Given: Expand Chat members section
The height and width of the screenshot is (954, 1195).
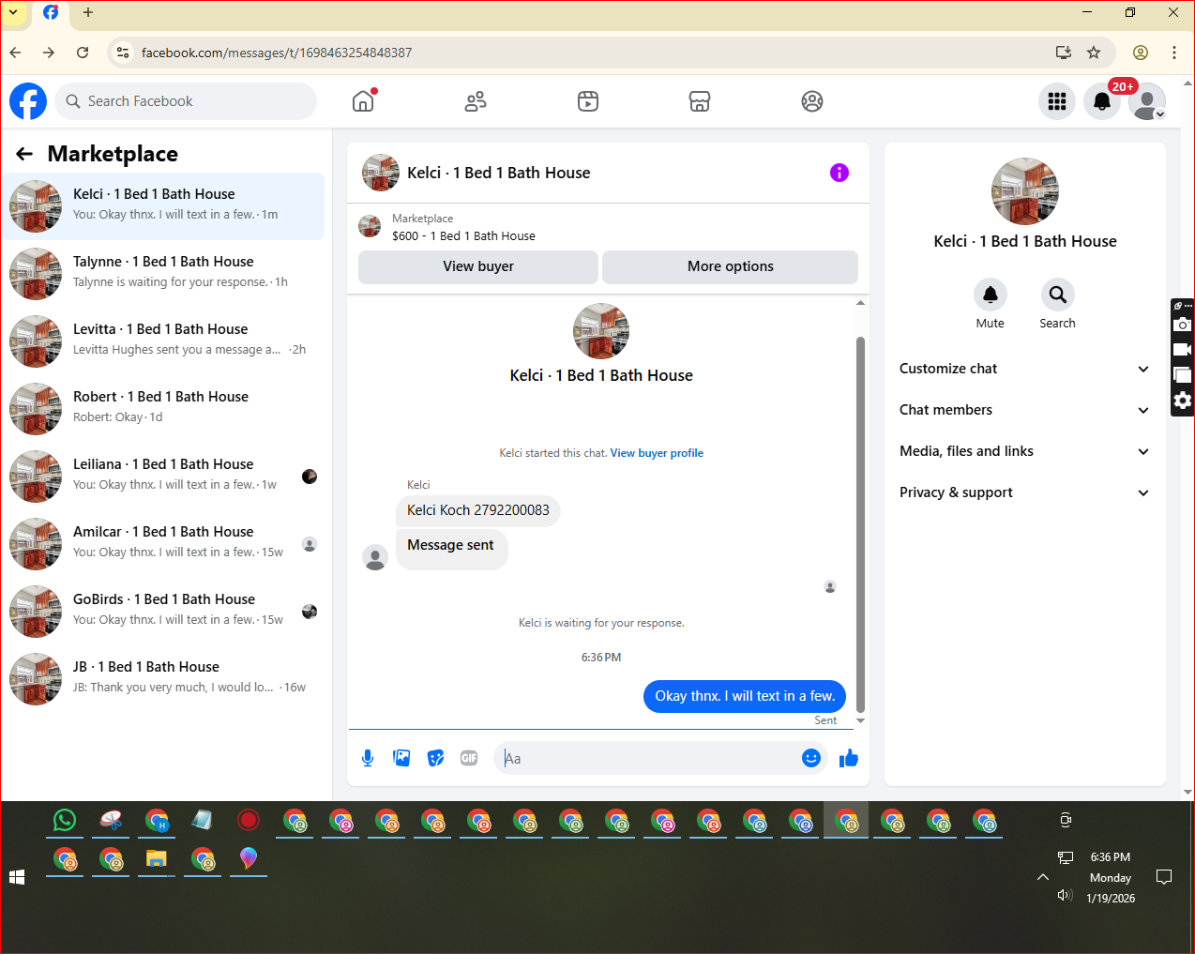Looking at the screenshot, I should tap(1024, 410).
